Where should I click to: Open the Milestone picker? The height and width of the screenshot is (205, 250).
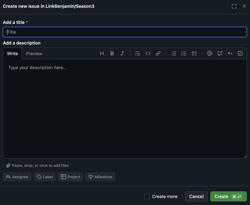click(x=100, y=177)
